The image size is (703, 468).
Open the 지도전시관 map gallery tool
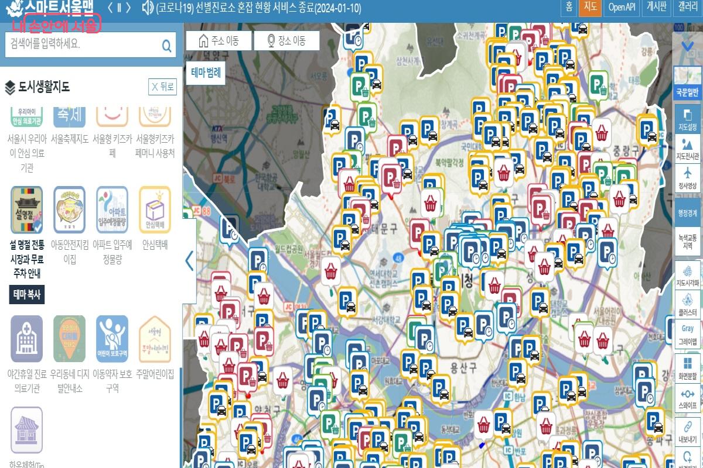click(x=687, y=148)
